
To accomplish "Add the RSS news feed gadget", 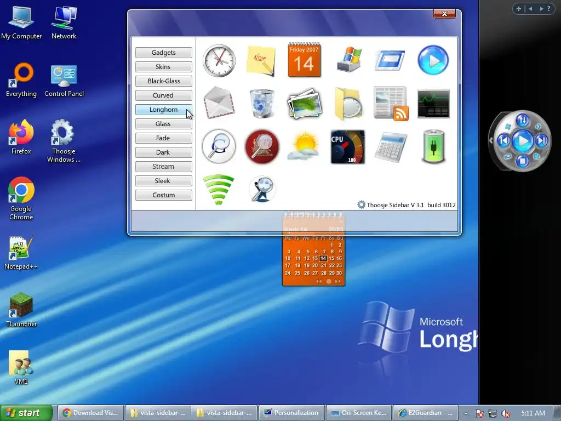I will [391, 104].
